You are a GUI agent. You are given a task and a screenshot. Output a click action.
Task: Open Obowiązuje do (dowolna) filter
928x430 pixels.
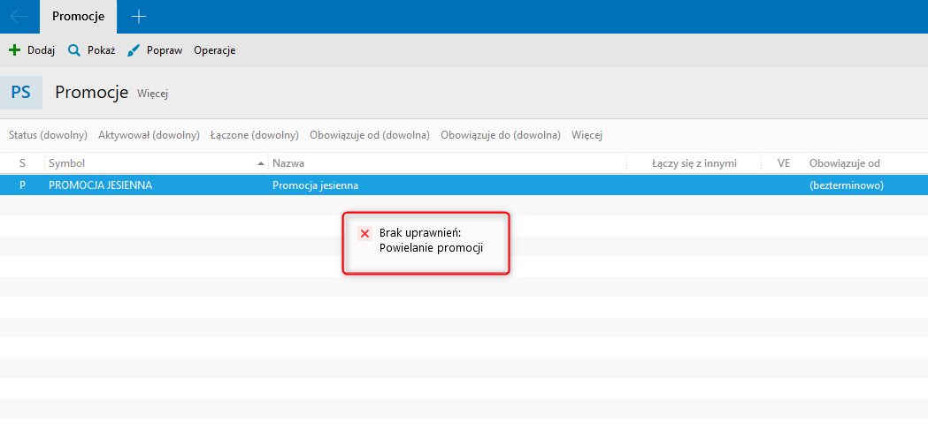click(x=501, y=135)
